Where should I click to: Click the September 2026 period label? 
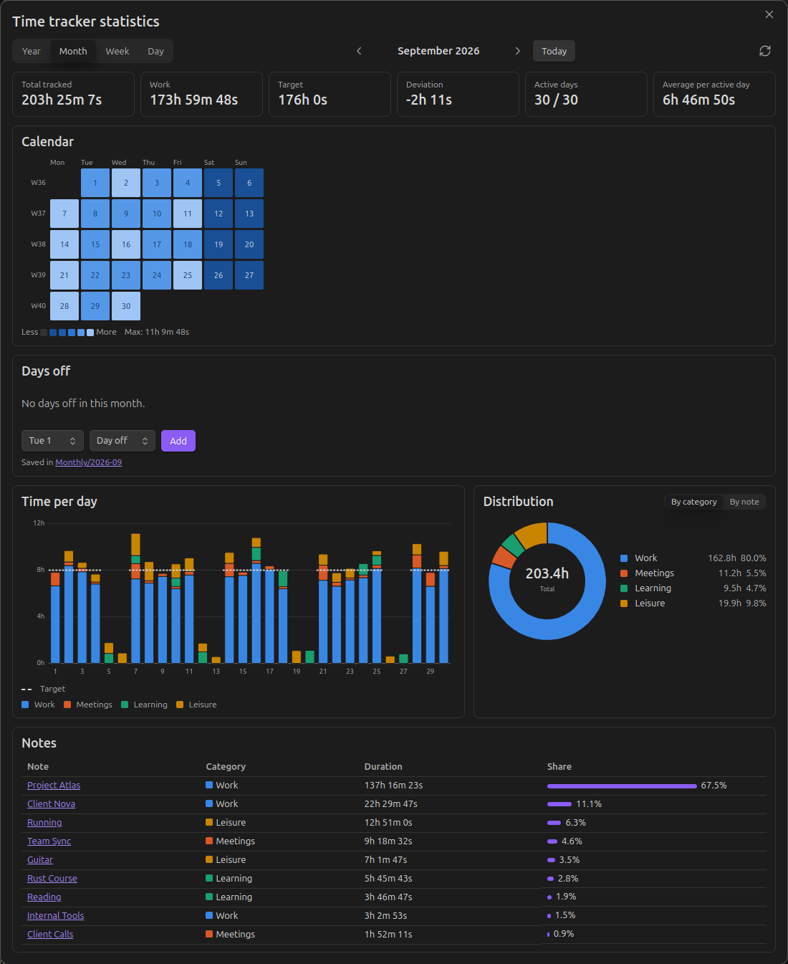pyautogui.click(x=438, y=51)
